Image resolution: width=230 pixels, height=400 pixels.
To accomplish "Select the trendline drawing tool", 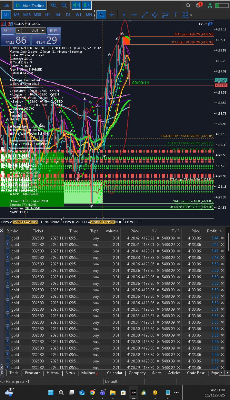I will [145, 15].
